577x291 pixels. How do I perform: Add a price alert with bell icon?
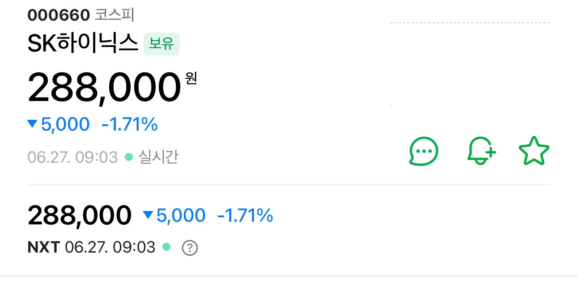click(481, 151)
